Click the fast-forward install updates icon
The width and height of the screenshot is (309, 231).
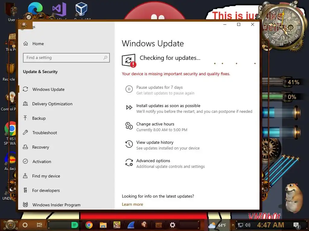(129, 107)
